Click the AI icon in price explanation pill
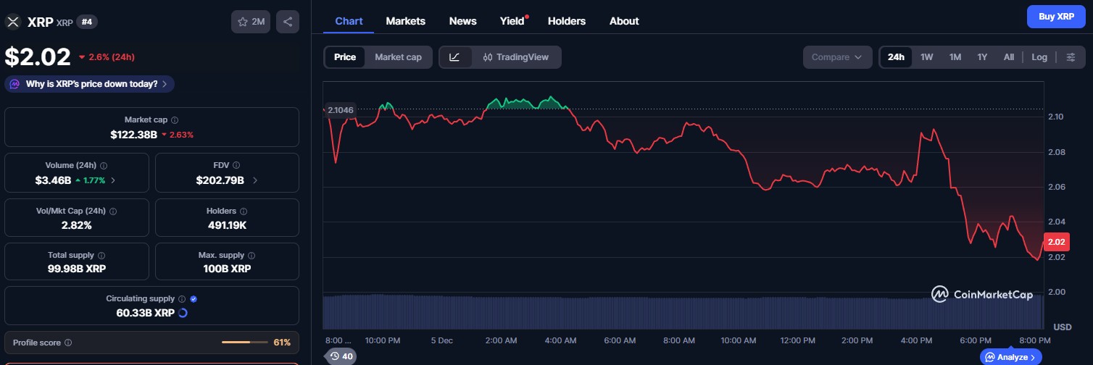The height and width of the screenshot is (365, 1093). [14, 84]
